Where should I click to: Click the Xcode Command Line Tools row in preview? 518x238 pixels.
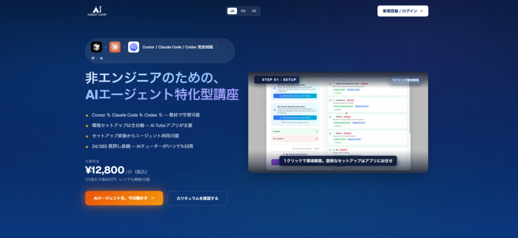(x=367, y=88)
